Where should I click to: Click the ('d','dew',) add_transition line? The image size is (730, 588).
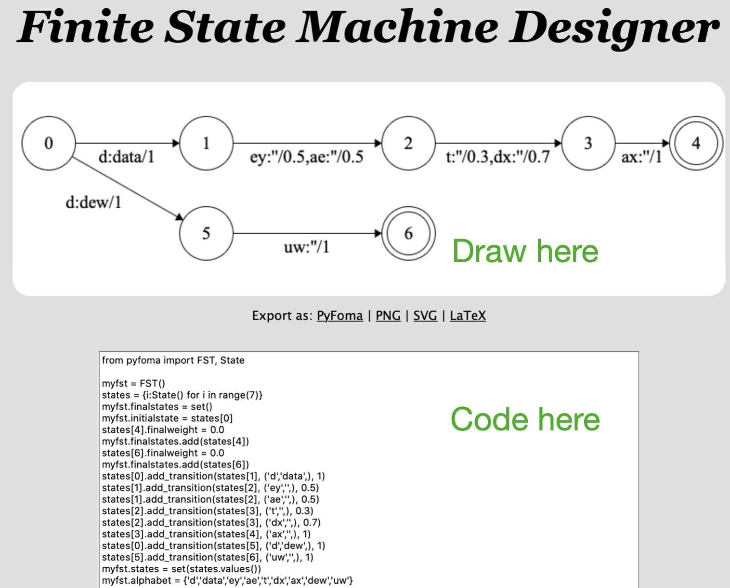[213, 545]
